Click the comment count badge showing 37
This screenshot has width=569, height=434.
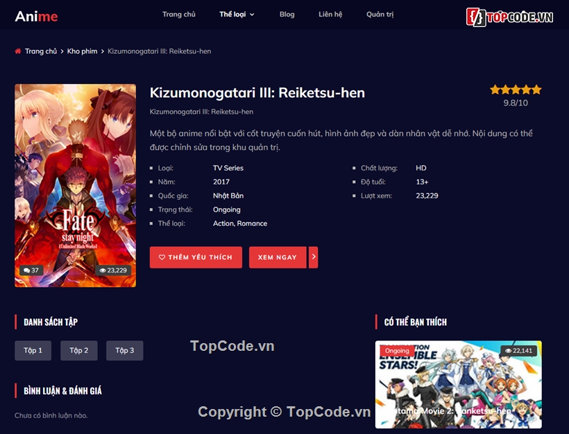click(31, 270)
